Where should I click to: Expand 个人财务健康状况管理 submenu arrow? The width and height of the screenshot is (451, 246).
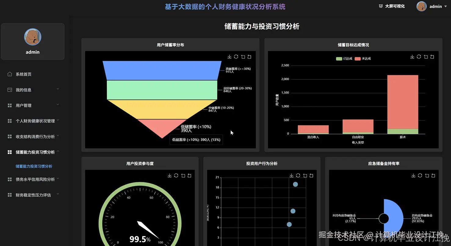(x=58, y=120)
